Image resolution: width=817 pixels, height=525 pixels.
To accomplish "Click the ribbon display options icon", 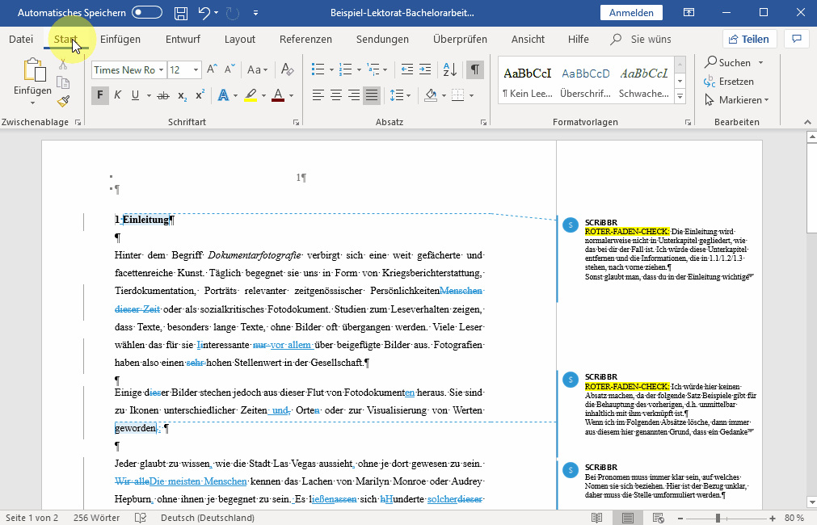I will (x=689, y=13).
